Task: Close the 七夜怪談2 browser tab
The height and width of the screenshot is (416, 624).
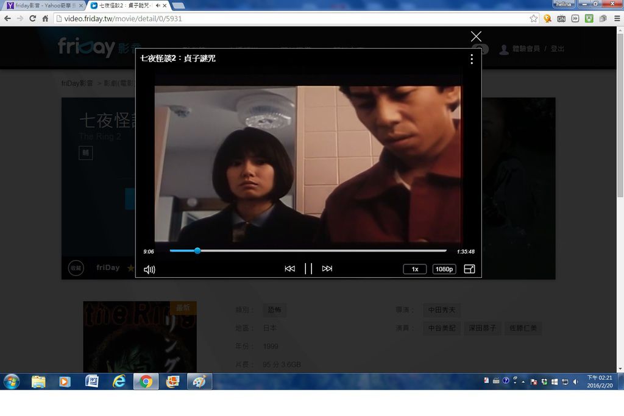Action: pyautogui.click(x=165, y=5)
